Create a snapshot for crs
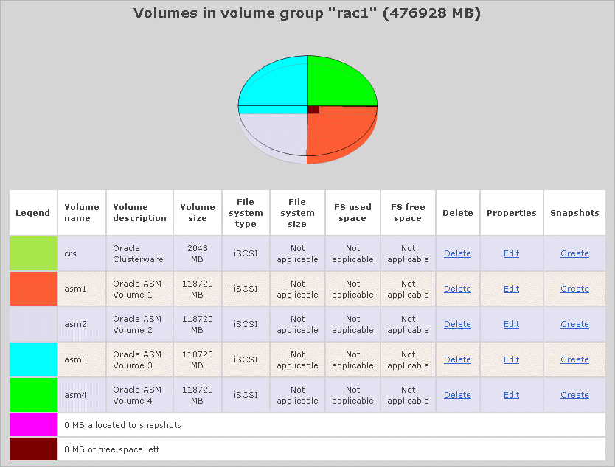The width and height of the screenshot is (615, 467). [x=574, y=253]
